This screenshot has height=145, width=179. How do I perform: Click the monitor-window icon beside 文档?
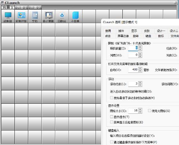48,16
